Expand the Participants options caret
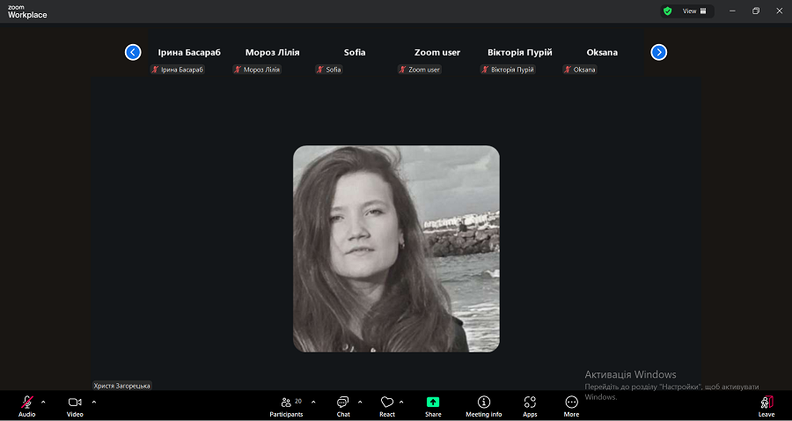This screenshot has width=792, height=421. [x=313, y=403]
